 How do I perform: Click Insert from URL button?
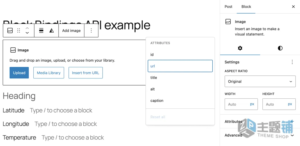[86, 73]
